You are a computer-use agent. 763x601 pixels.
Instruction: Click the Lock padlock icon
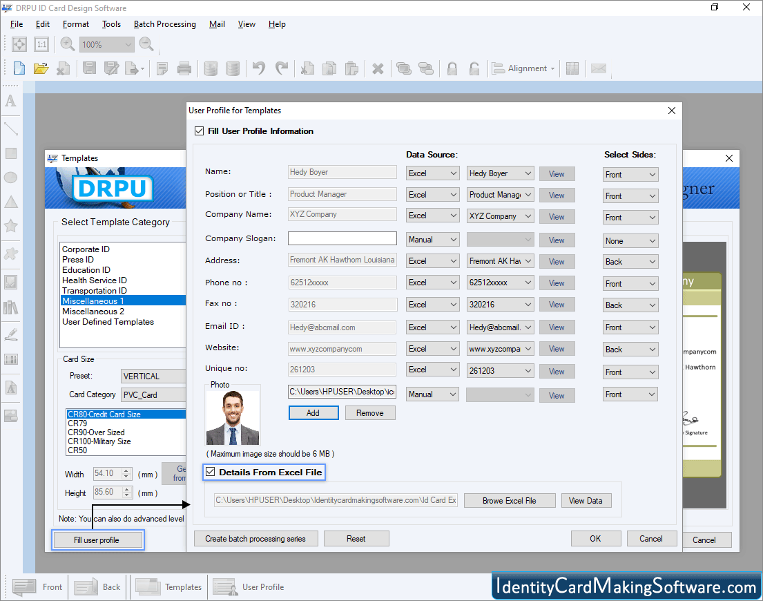point(452,68)
